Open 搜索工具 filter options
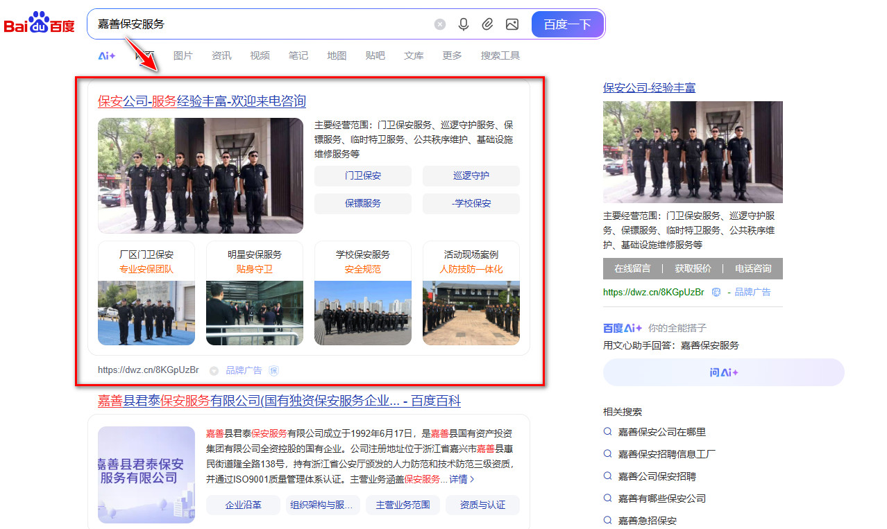This screenshot has width=887, height=529. point(500,55)
